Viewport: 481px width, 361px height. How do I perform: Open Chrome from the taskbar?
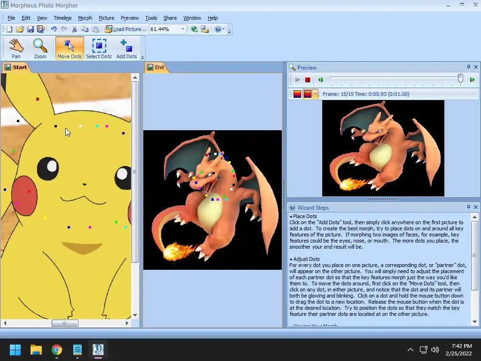click(x=57, y=350)
